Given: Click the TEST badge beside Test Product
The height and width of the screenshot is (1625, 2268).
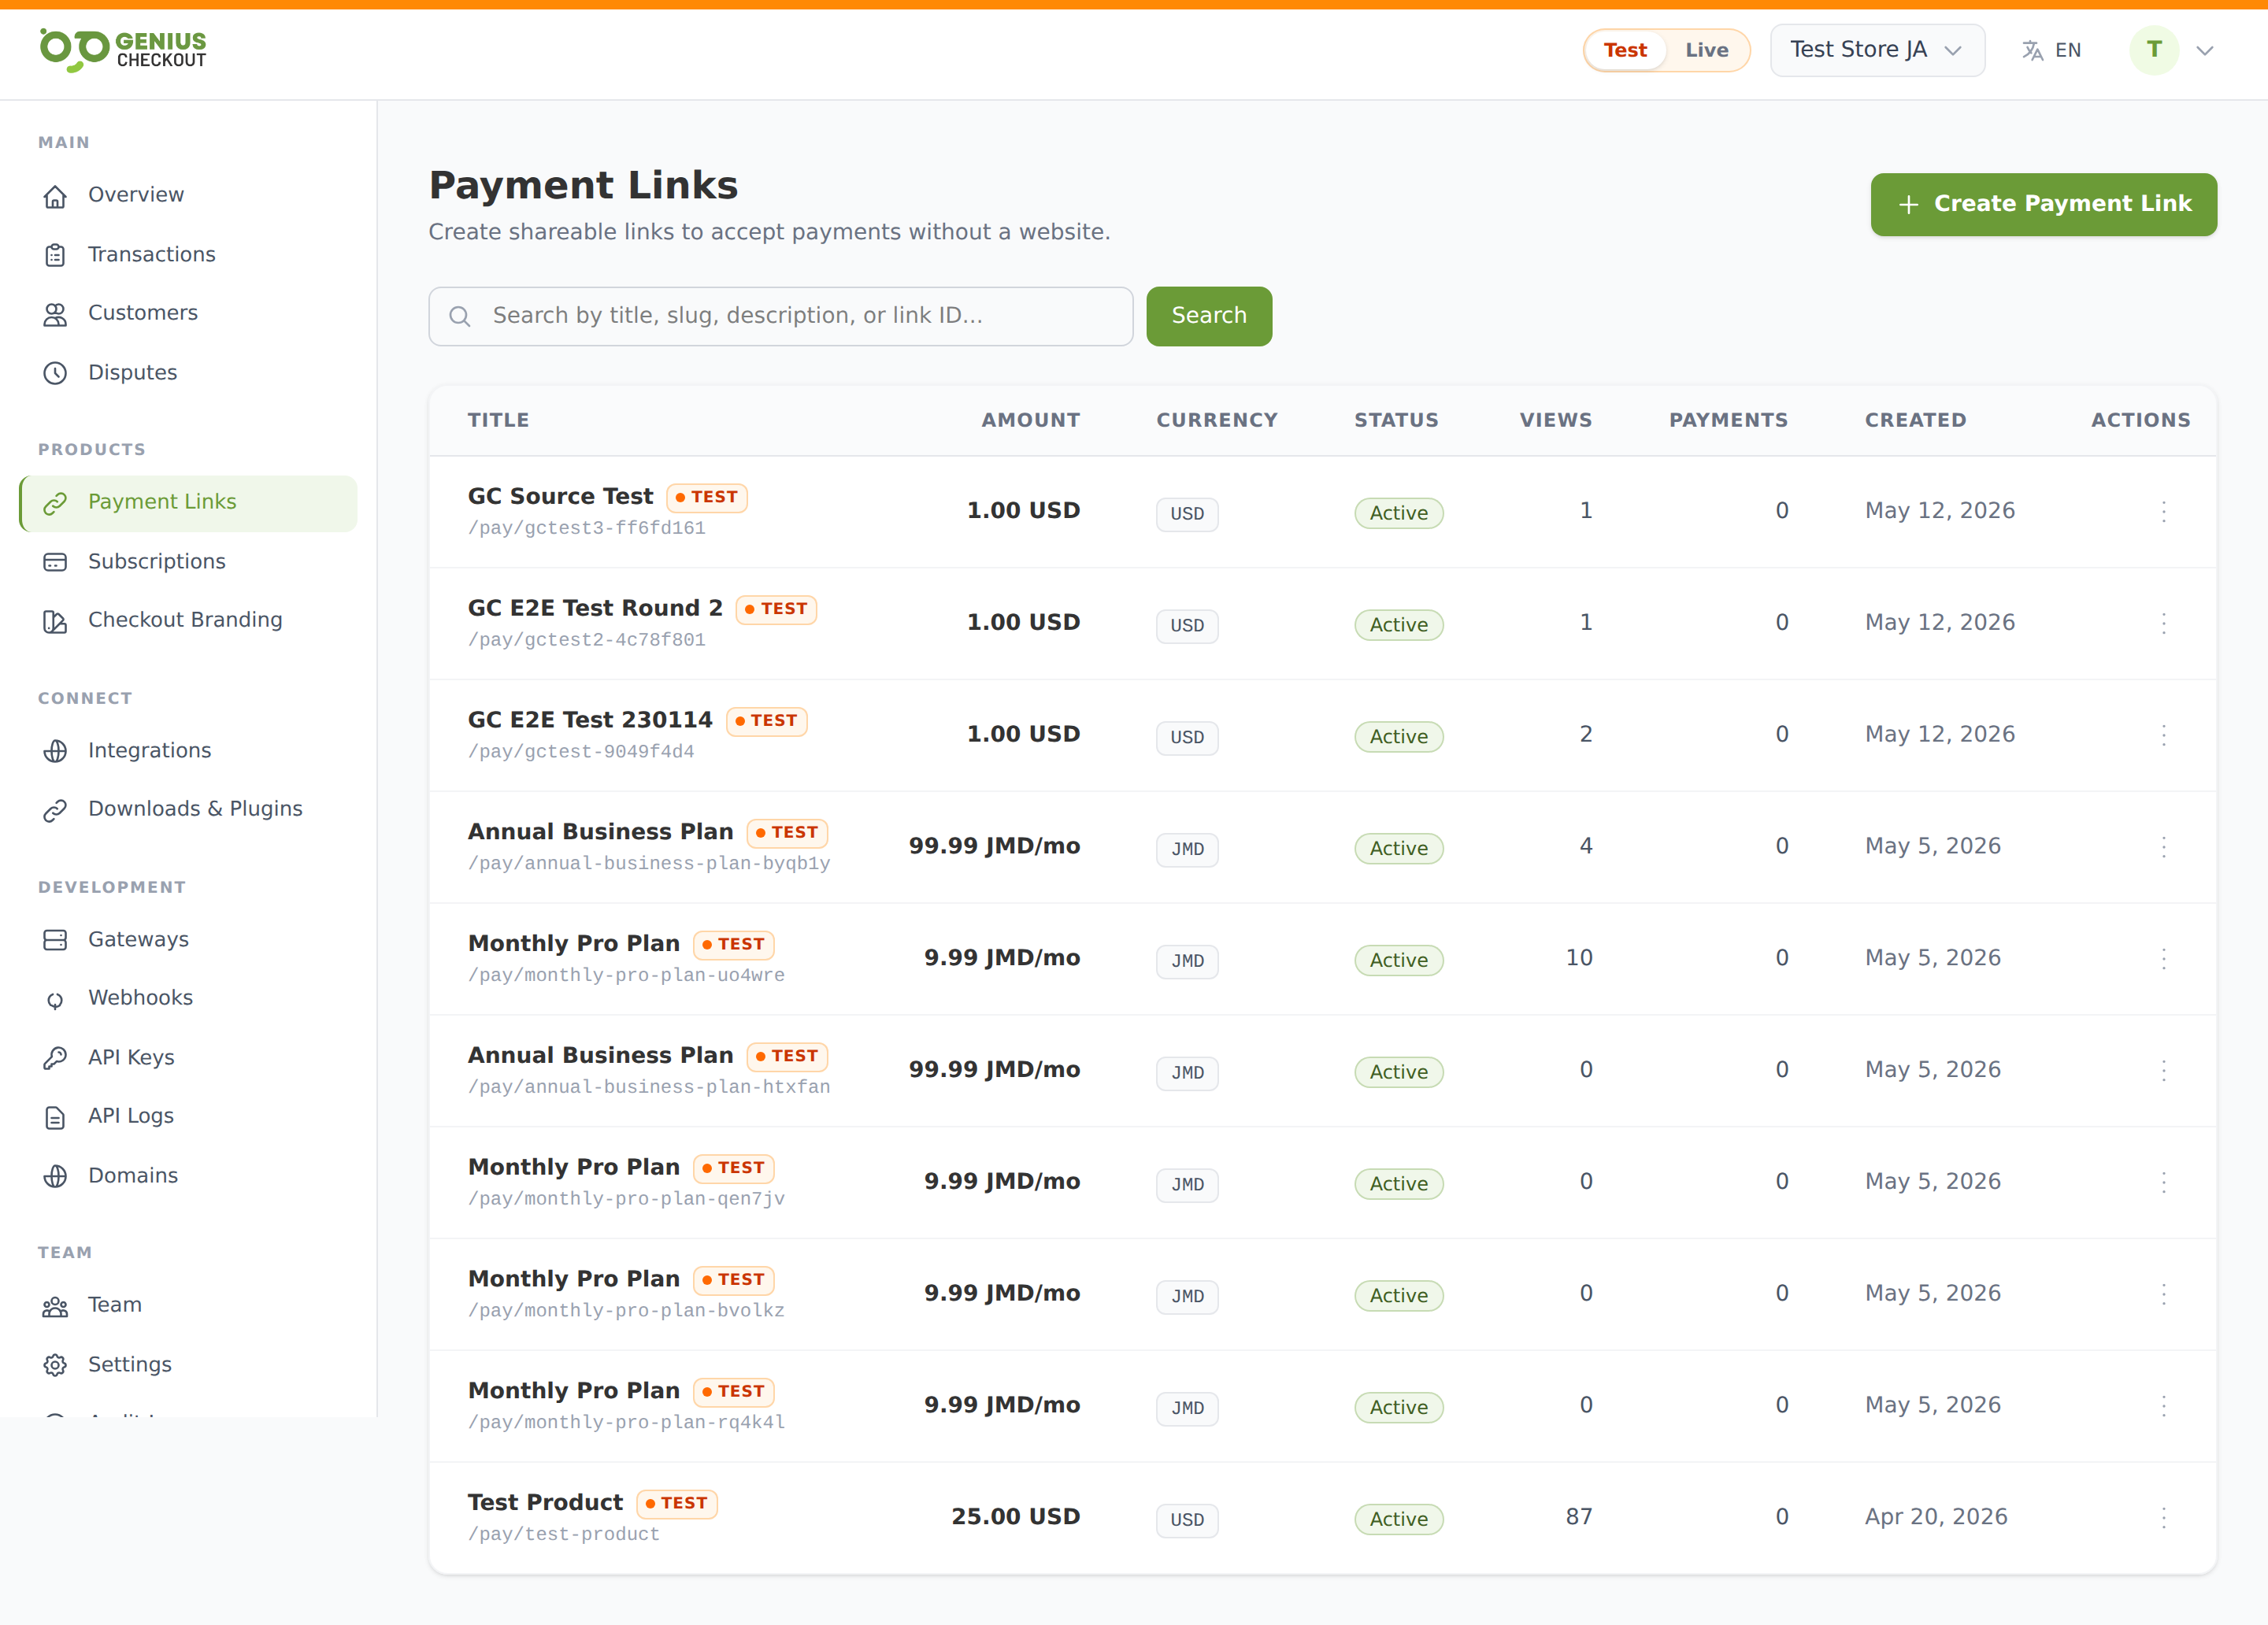Looking at the screenshot, I should (676, 1503).
